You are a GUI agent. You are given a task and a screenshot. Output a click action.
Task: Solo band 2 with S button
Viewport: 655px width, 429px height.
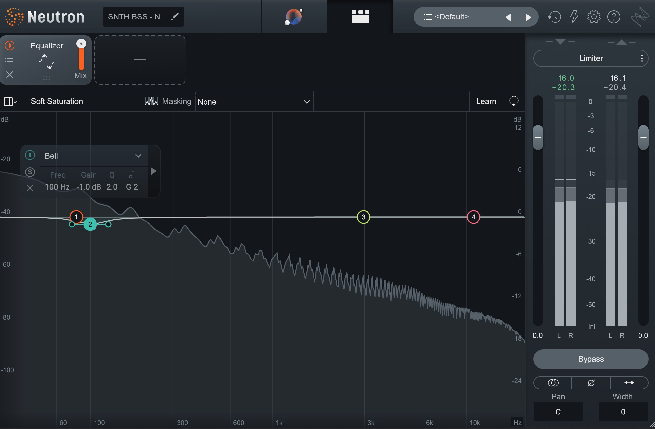[x=30, y=172]
